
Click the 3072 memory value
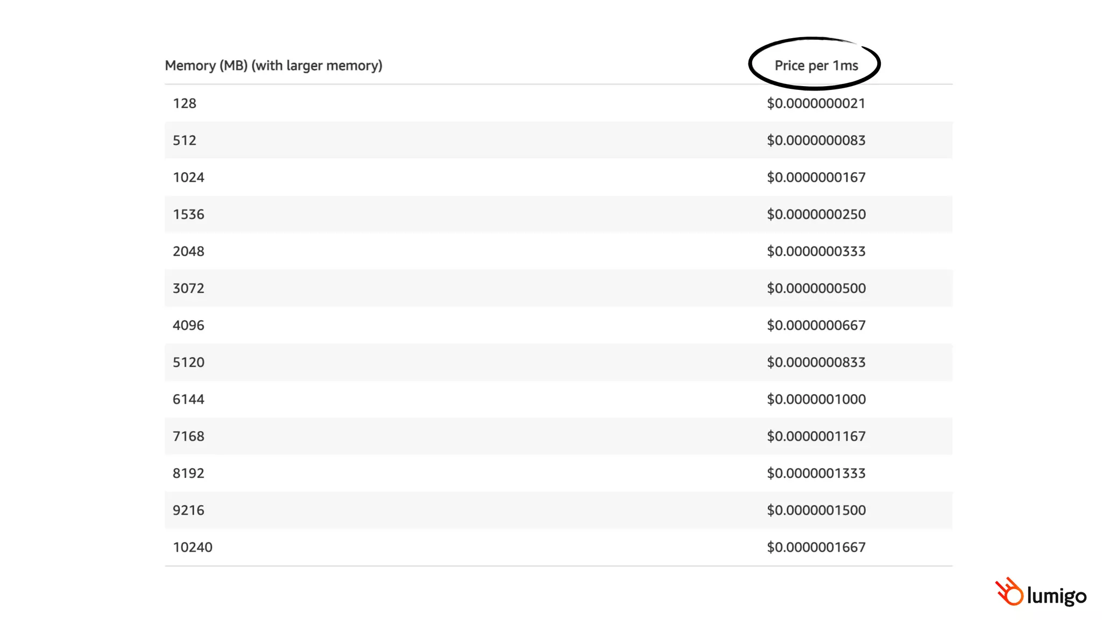pos(188,288)
